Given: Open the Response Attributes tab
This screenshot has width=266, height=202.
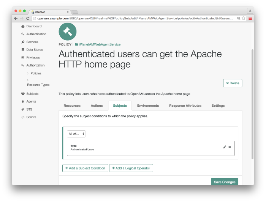Looking at the screenshot, I should click(185, 106).
